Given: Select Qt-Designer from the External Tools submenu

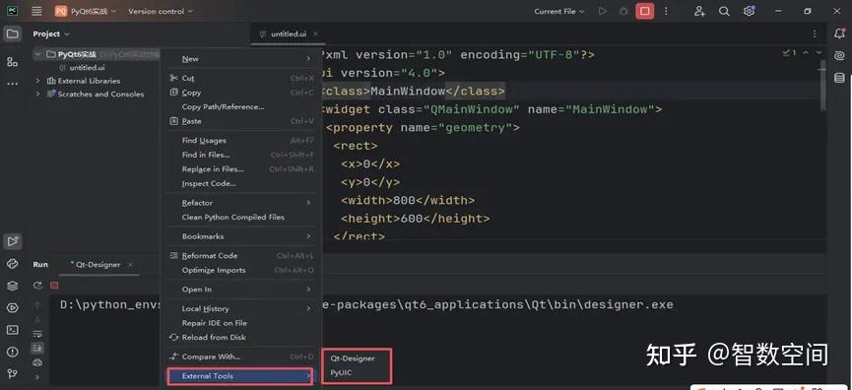Looking at the screenshot, I should tap(352, 358).
